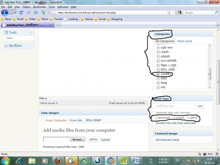220x165 pixels.
Task: Remove the game tag
Action: pos(189,118)
